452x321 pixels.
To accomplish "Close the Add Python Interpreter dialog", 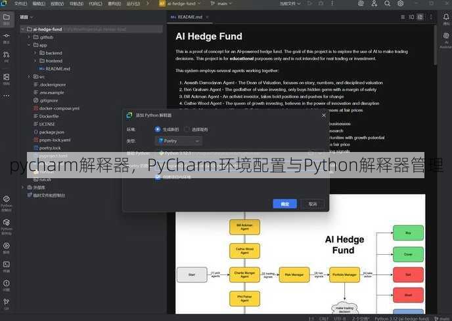I will 324,115.
